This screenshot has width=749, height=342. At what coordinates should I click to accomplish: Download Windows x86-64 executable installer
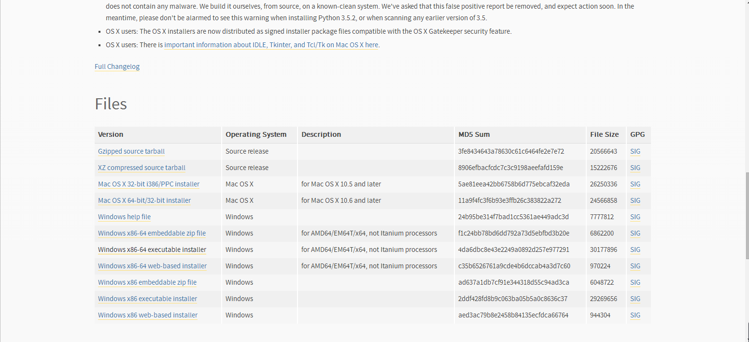[152, 250]
